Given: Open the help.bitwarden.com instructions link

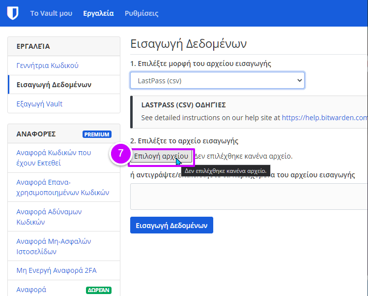Looking at the screenshot, I should [x=325, y=118].
